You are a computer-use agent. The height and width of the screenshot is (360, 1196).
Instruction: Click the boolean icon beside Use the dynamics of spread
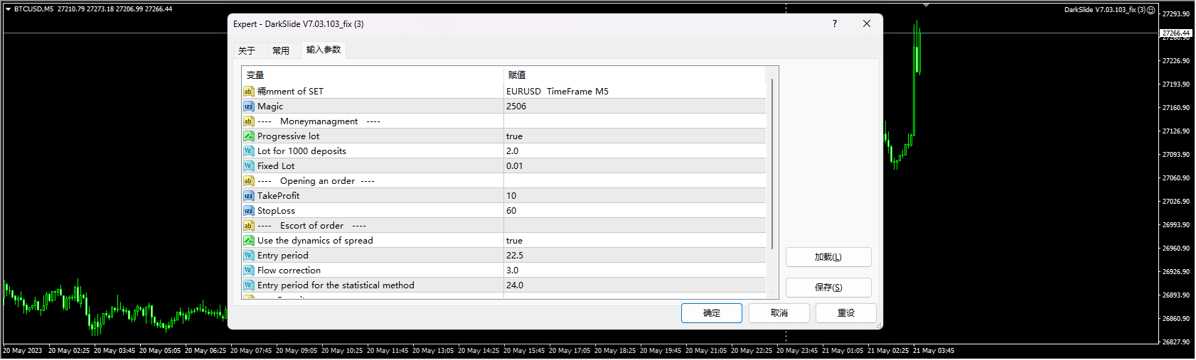pos(248,241)
